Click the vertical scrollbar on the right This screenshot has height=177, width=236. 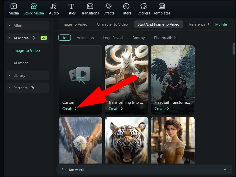pyautogui.click(x=234, y=49)
